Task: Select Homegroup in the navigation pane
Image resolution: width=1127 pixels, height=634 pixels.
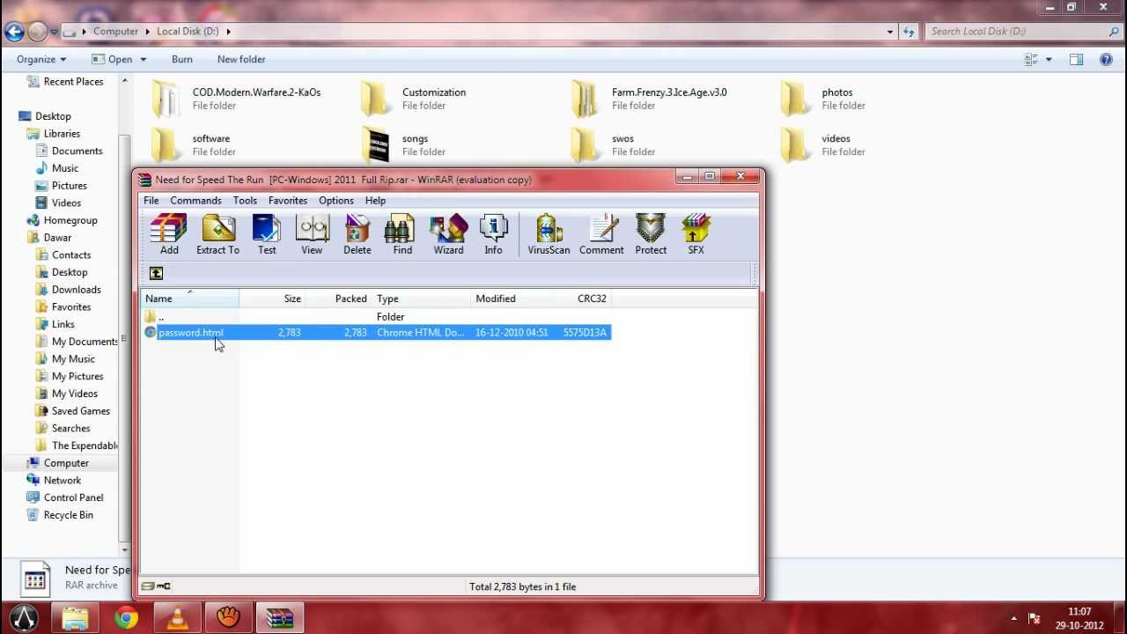Action: pyautogui.click(x=62, y=220)
